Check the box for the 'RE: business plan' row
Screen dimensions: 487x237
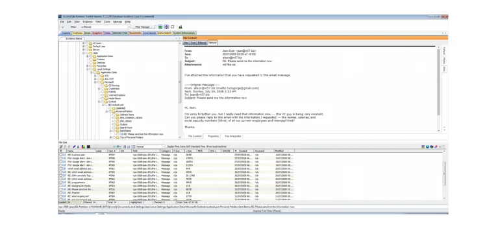tap(60, 155)
